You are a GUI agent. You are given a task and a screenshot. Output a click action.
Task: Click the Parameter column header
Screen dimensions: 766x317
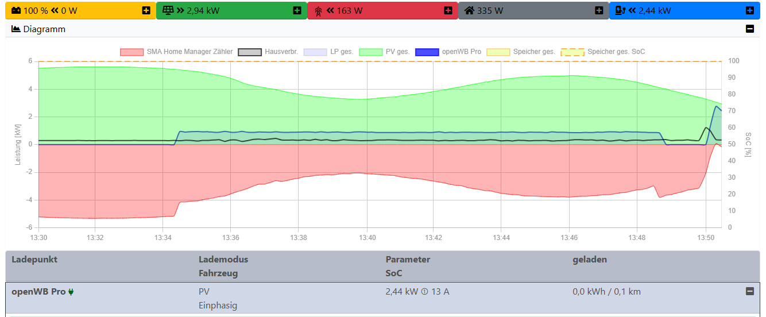point(408,259)
